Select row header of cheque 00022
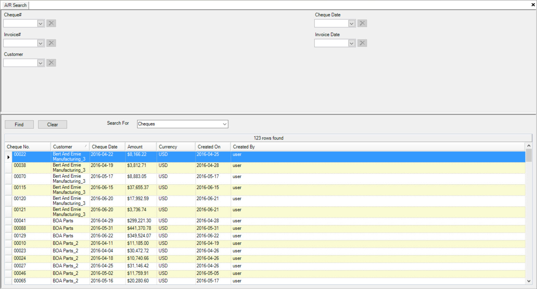This screenshot has width=537, height=289. (9, 157)
